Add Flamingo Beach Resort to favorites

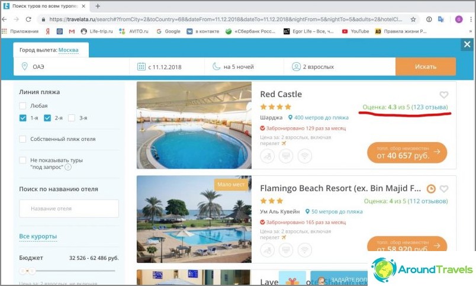pyautogui.click(x=444, y=189)
